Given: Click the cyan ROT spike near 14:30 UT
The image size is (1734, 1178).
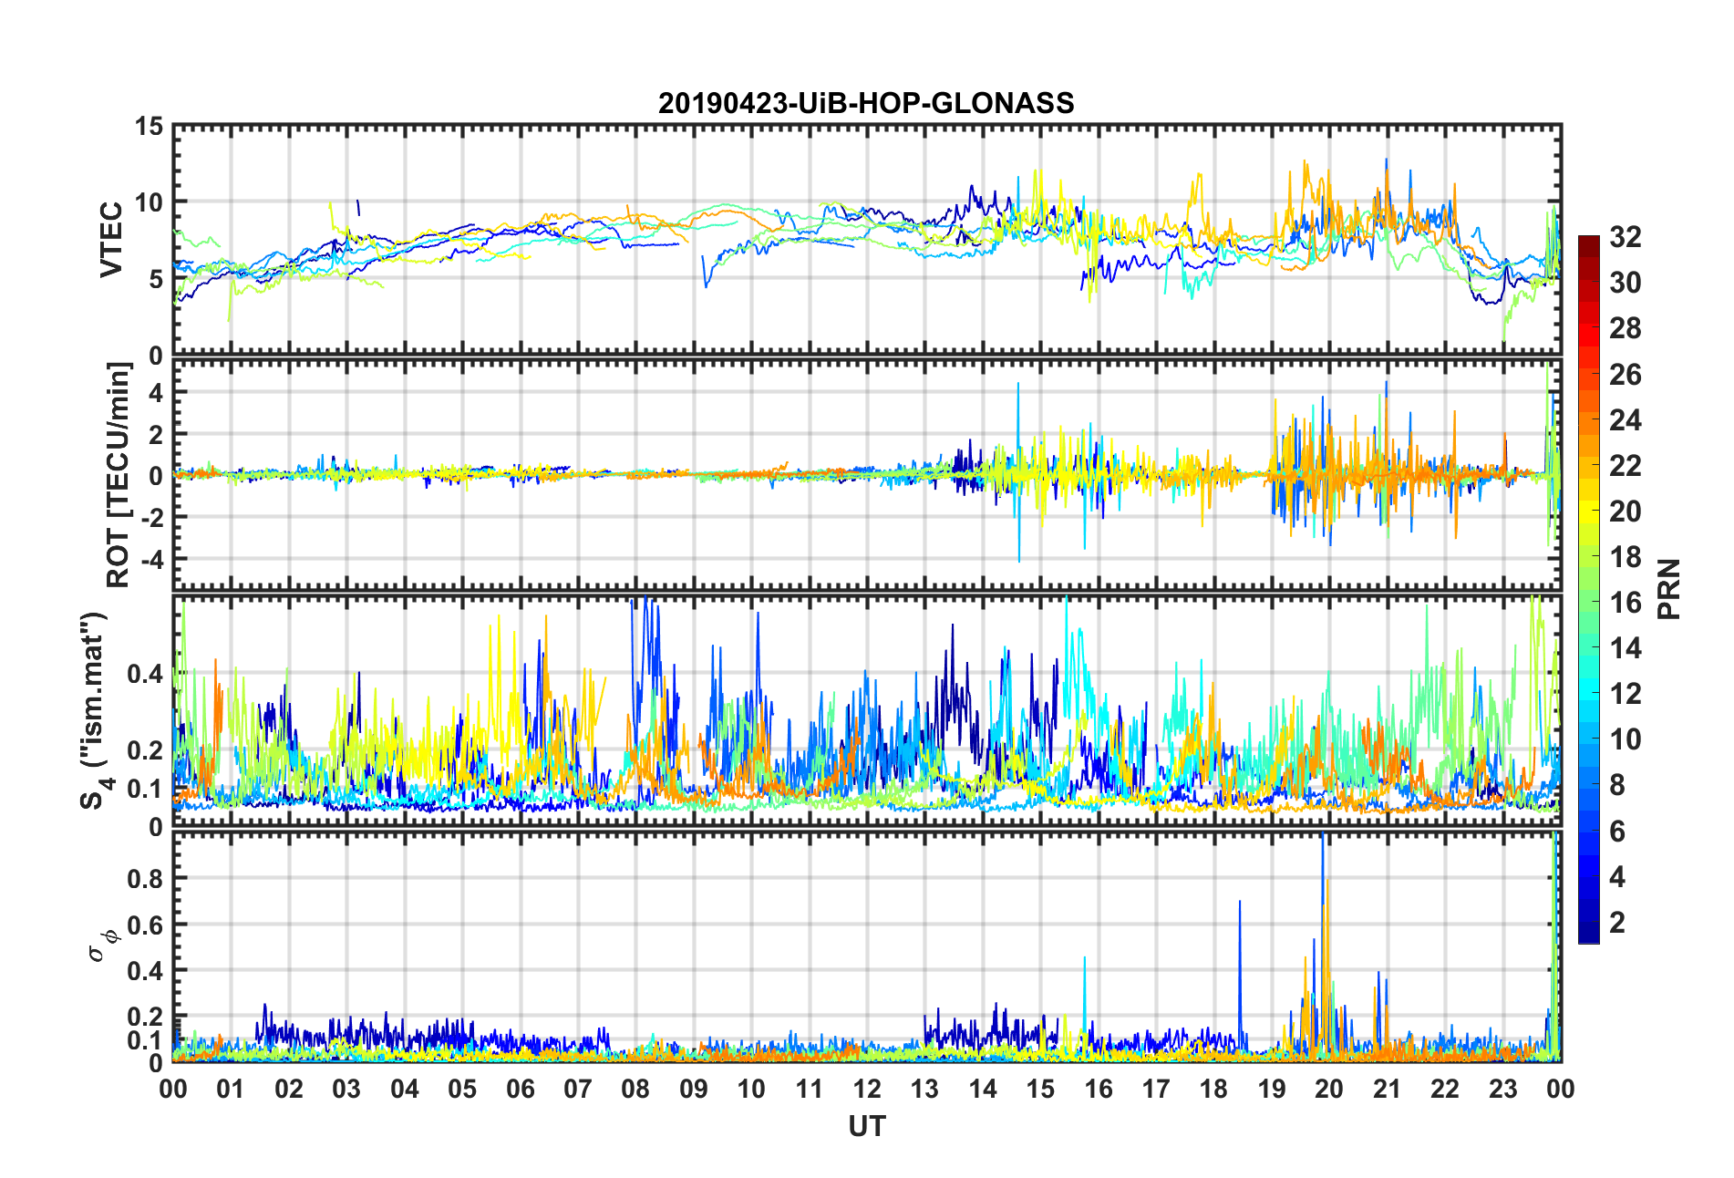Looking at the screenshot, I should coord(1018,472).
